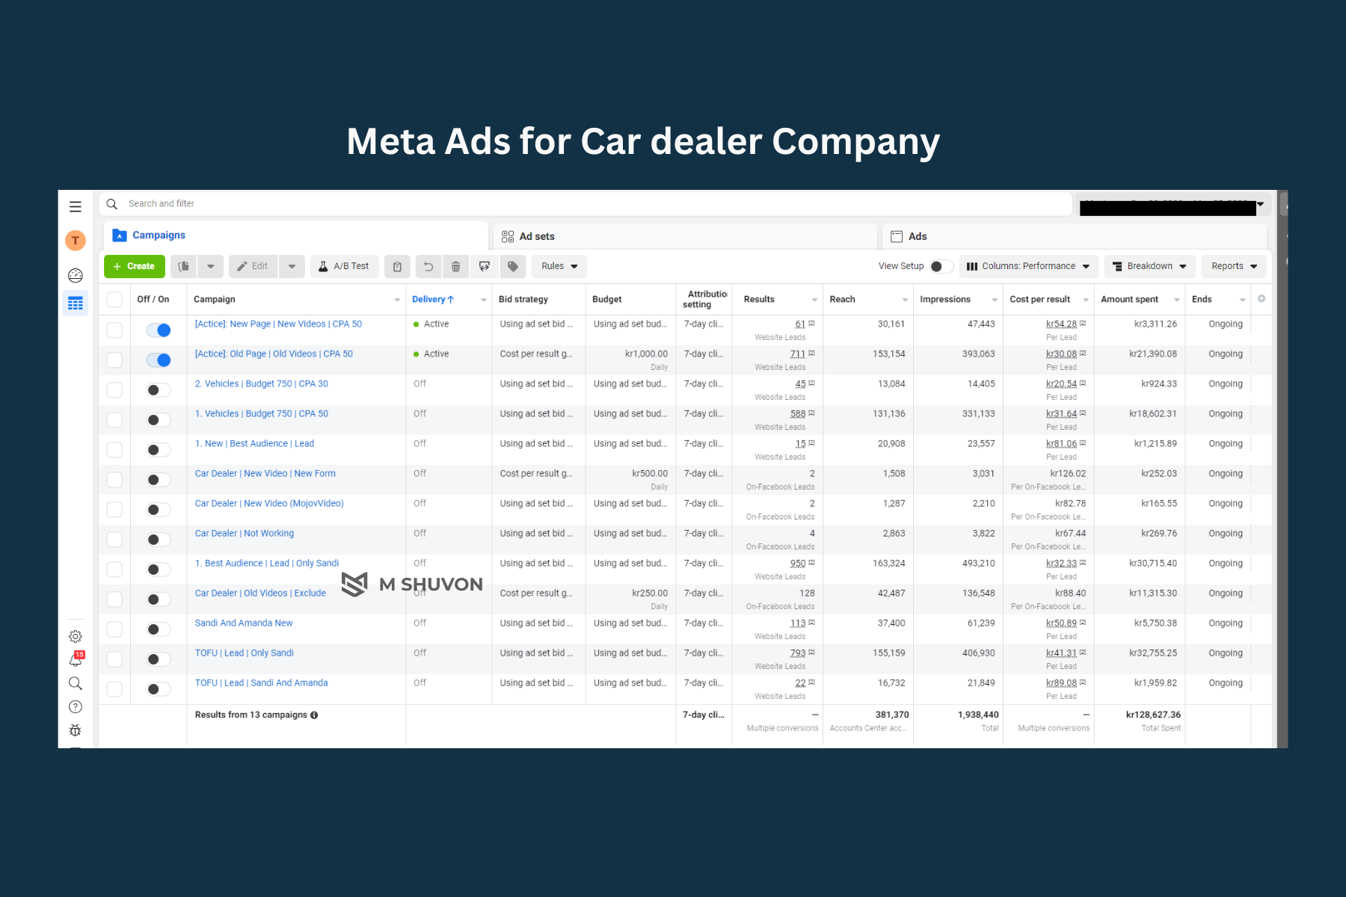Image resolution: width=1346 pixels, height=897 pixels.
Task: Click the A/B Test flask button
Action: pyautogui.click(x=344, y=266)
